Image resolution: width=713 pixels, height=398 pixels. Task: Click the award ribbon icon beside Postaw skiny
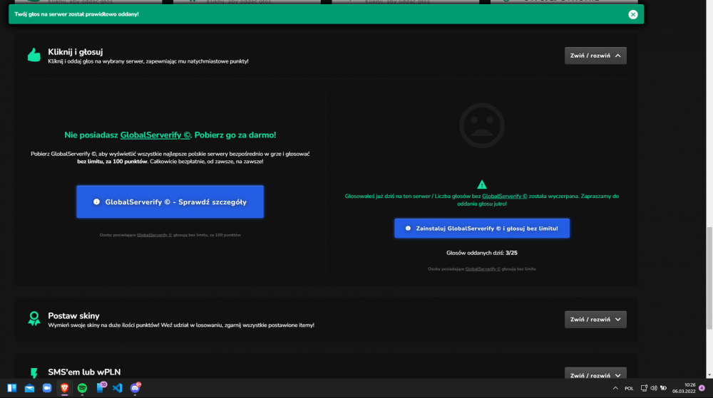pos(34,318)
